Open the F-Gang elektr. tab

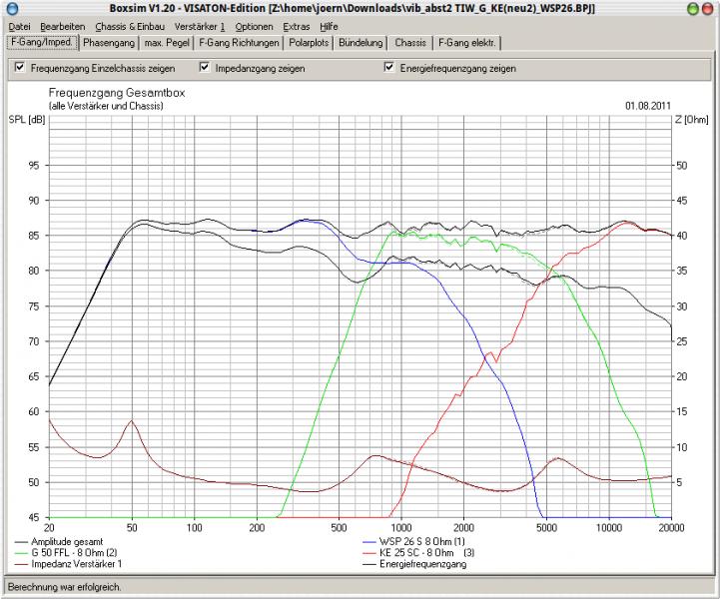(467, 43)
